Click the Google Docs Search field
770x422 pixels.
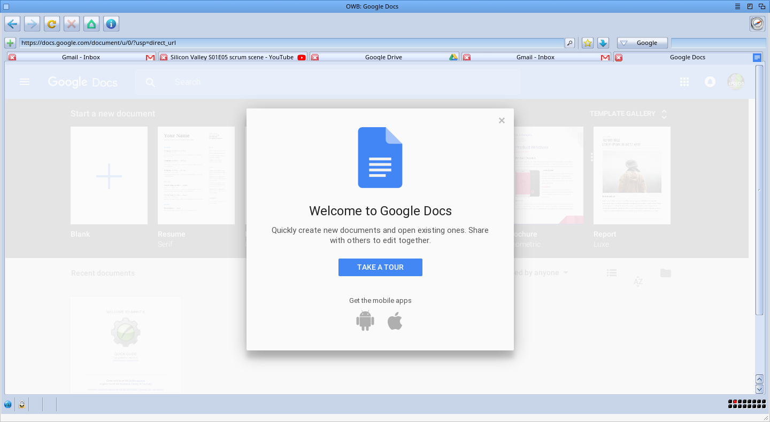click(x=328, y=82)
